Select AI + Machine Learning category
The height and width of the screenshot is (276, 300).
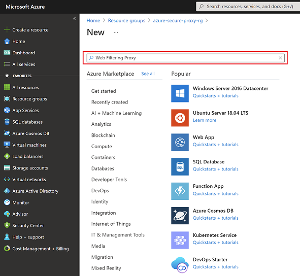coord(116,113)
